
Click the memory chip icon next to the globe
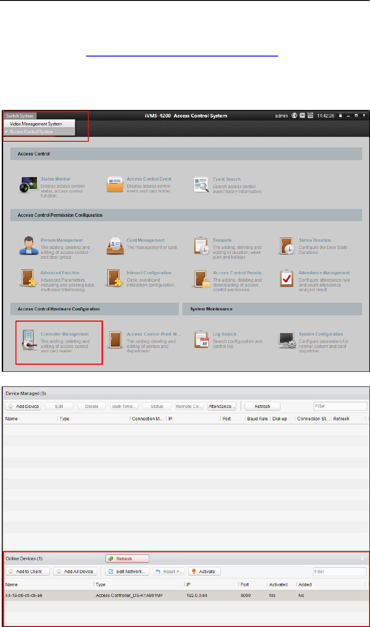[303, 116]
